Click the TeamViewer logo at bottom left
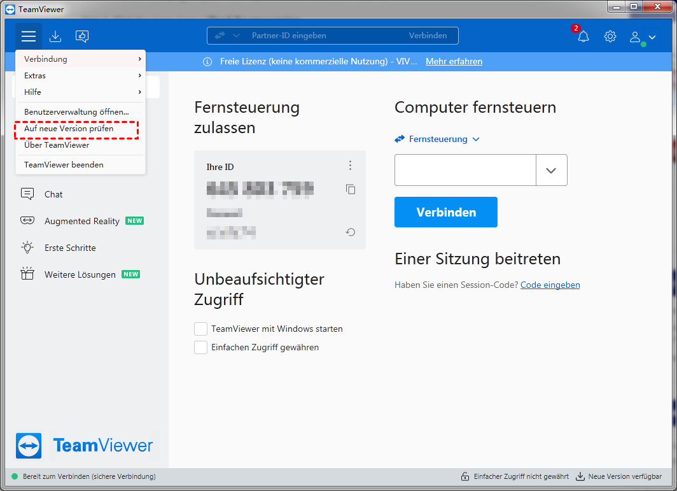Viewport: 677px width, 491px height. pos(84,446)
